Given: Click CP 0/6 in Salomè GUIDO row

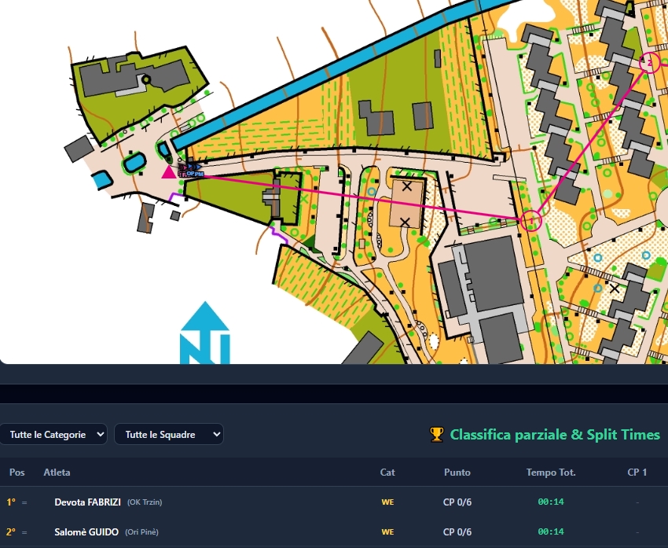Looking at the screenshot, I should [457, 531].
